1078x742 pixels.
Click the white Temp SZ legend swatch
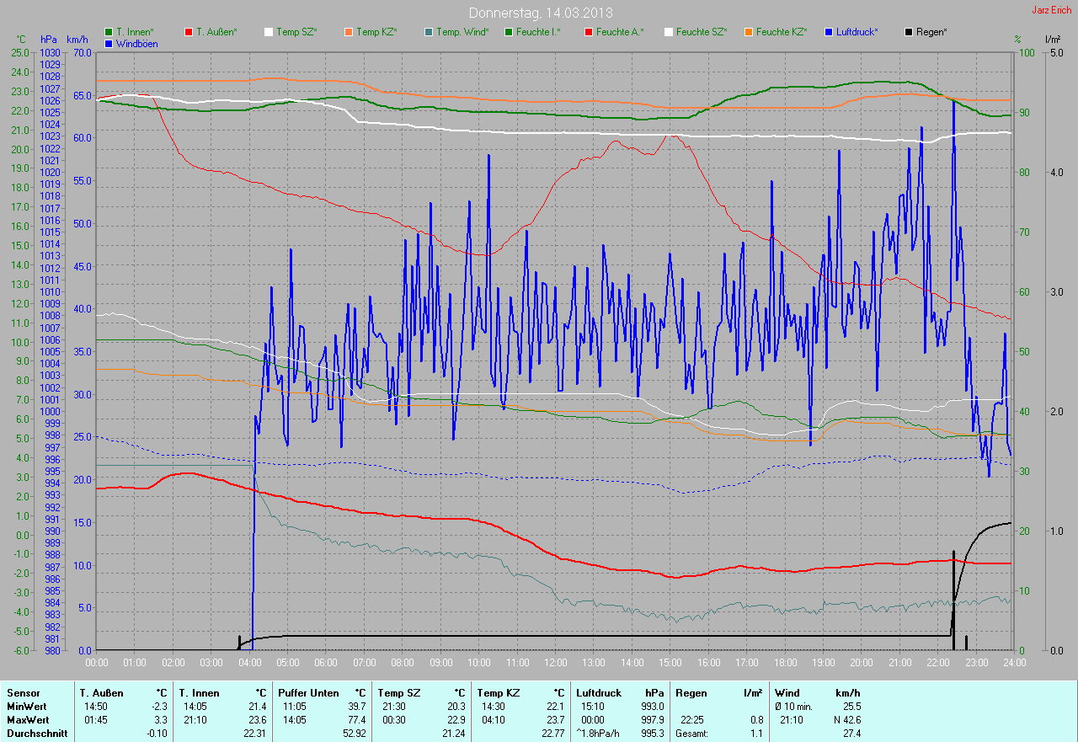(x=269, y=32)
